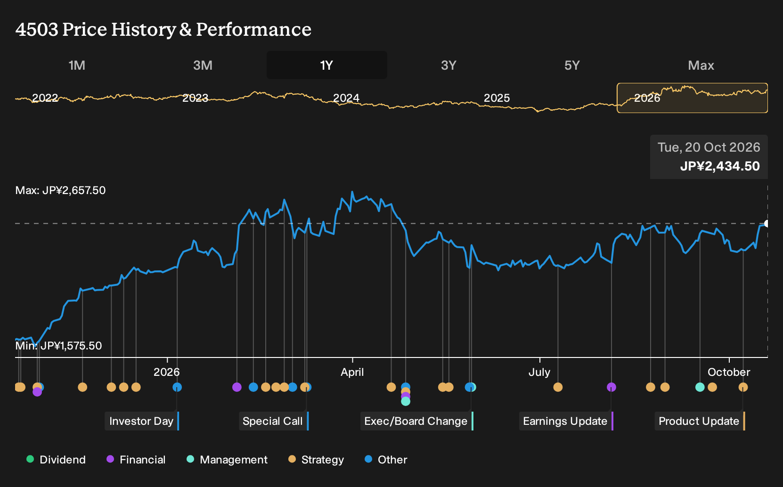Click the orange dot just left of stacked April markers
Screen dimensions: 783x487
391,387
